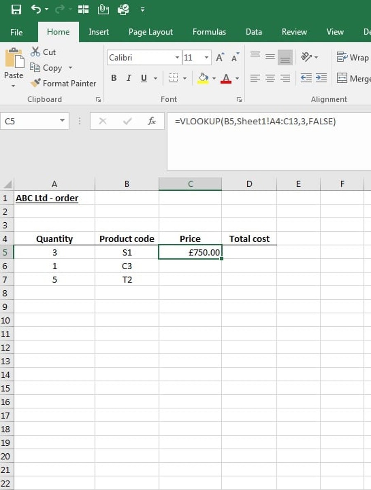Switch to the View tab
The height and width of the screenshot is (490, 371).
point(335,32)
